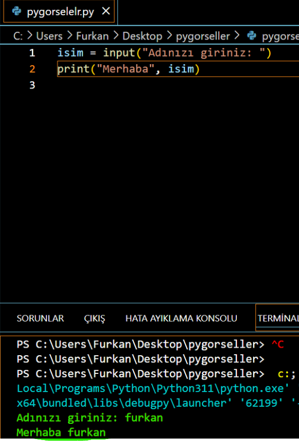Open the ÇIKIŞ panel tab
299x441 pixels.
[94, 318]
